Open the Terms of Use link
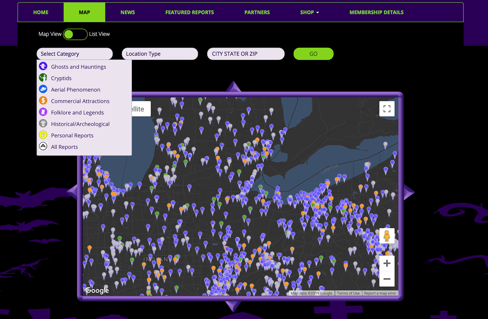This screenshot has width=488, height=319. pos(348,293)
